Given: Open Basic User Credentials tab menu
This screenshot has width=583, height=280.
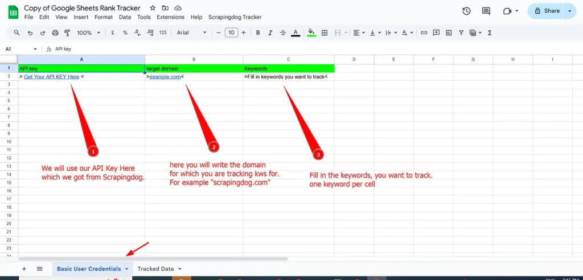Looking at the screenshot, I should tap(127, 269).
